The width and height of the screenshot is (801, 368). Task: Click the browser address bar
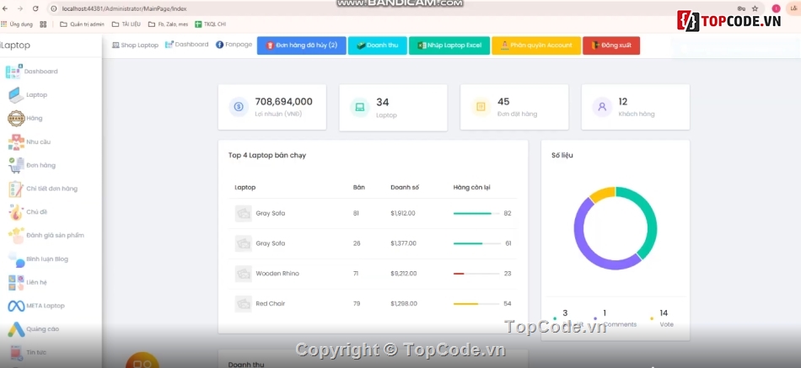(x=394, y=8)
